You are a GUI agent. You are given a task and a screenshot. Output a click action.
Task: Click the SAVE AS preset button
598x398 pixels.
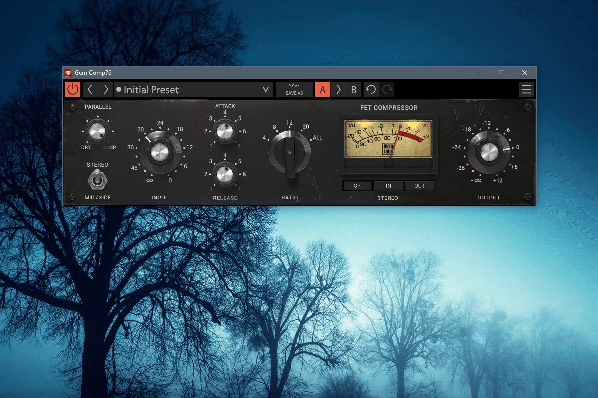click(294, 93)
